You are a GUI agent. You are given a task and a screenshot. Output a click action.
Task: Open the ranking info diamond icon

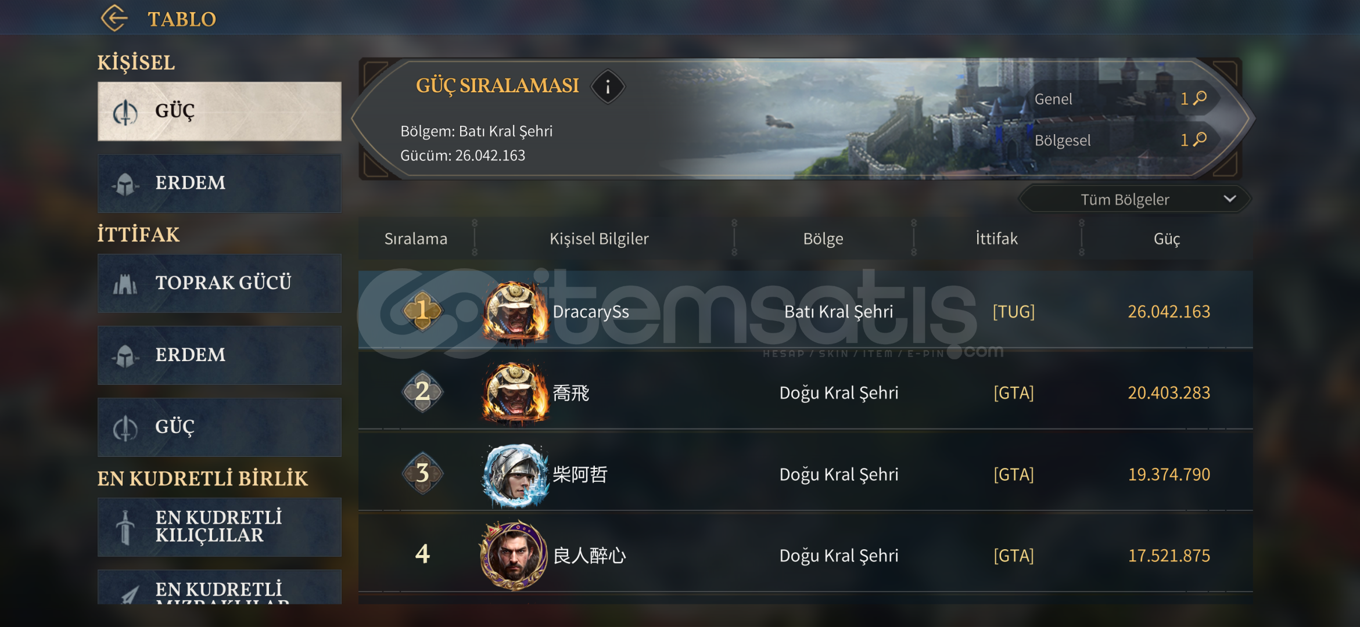(608, 87)
